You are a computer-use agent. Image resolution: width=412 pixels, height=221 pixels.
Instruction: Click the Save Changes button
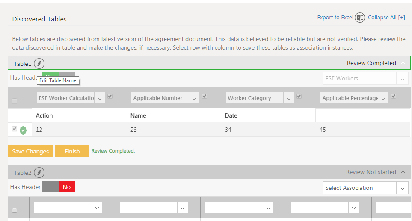click(x=30, y=151)
